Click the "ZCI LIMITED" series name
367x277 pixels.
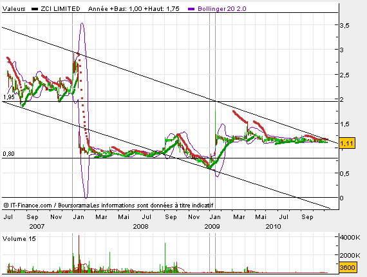(x=61, y=9)
